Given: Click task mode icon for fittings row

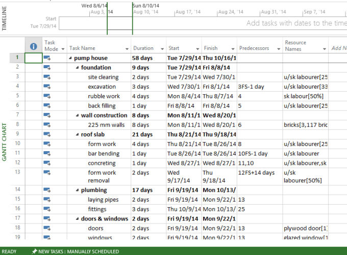Looking at the screenshot, I should [47, 209].
